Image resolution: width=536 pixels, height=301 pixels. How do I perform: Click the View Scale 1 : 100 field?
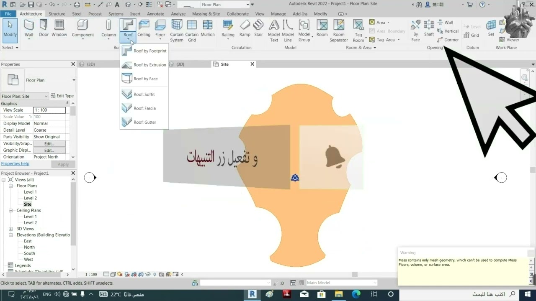pos(49,110)
